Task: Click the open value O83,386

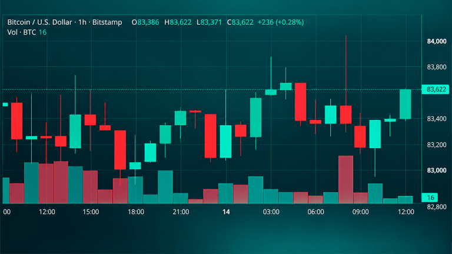Action: tap(145, 22)
